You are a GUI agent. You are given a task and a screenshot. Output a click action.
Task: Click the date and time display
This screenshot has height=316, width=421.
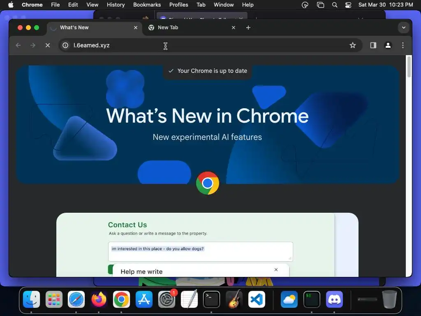(386, 5)
